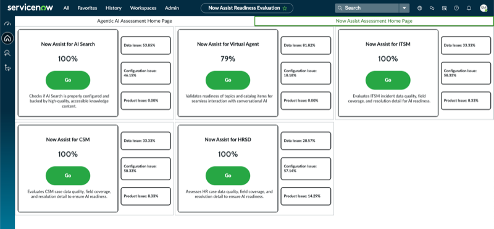
Task: Select CSM Configuration Issue: 58.33% box
Action: (146, 169)
